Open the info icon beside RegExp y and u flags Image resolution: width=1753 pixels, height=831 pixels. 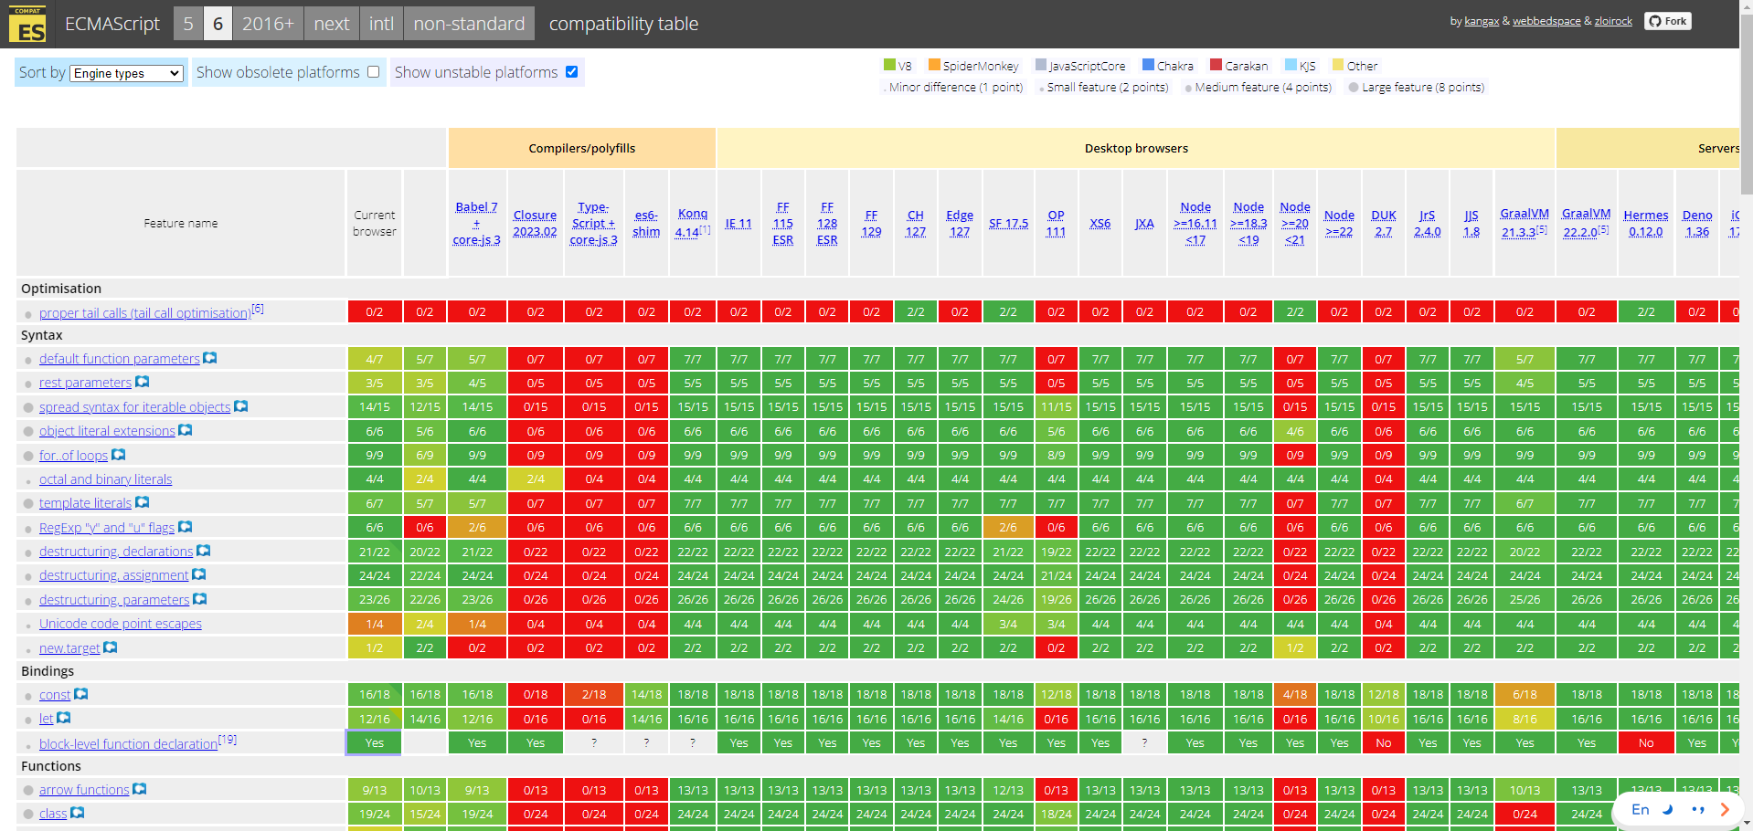(x=186, y=527)
